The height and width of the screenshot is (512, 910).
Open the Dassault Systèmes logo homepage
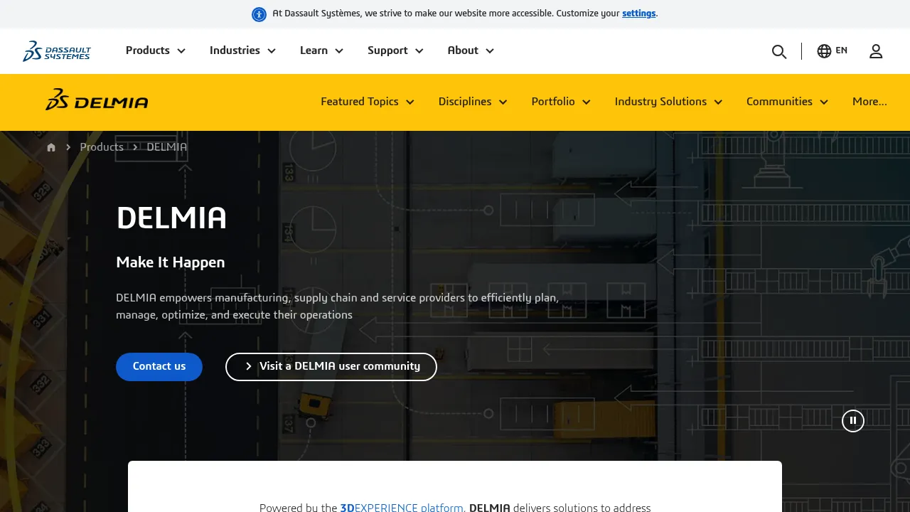(x=57, y=51)
